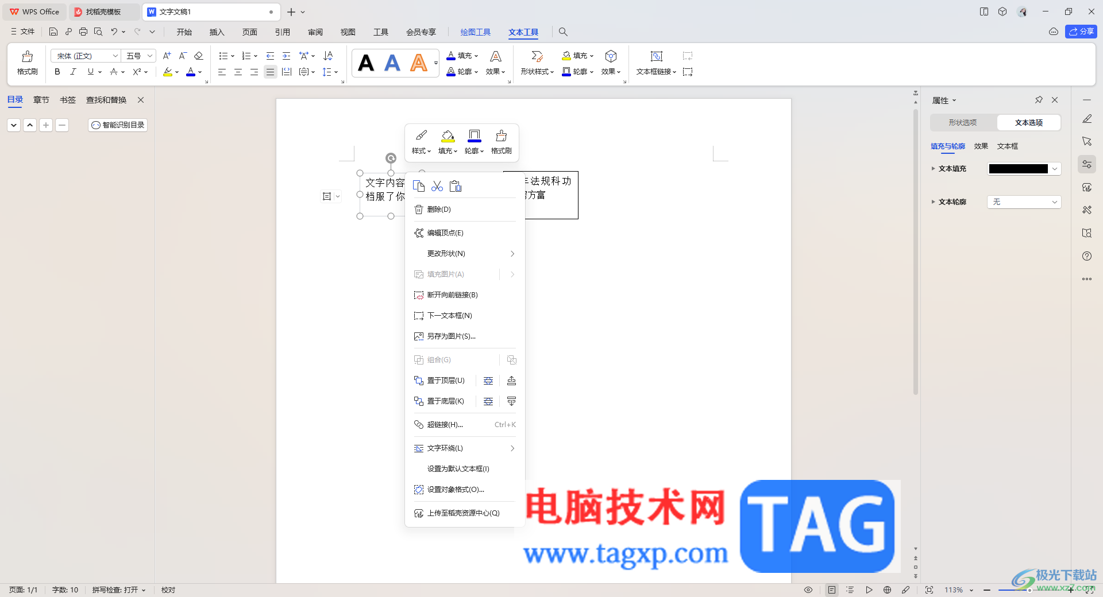This screenshot has height=597, width=1103.
Task: Click the paste clipboard icon in context menu
Action: pyautogui.click(x=456, y=186)
